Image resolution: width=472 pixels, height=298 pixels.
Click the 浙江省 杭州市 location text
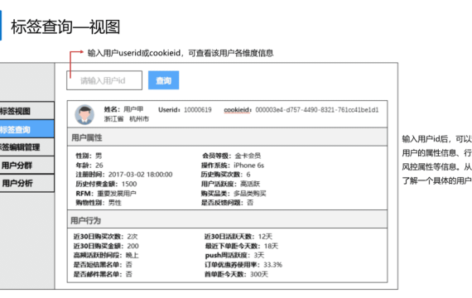coord(127,119)
